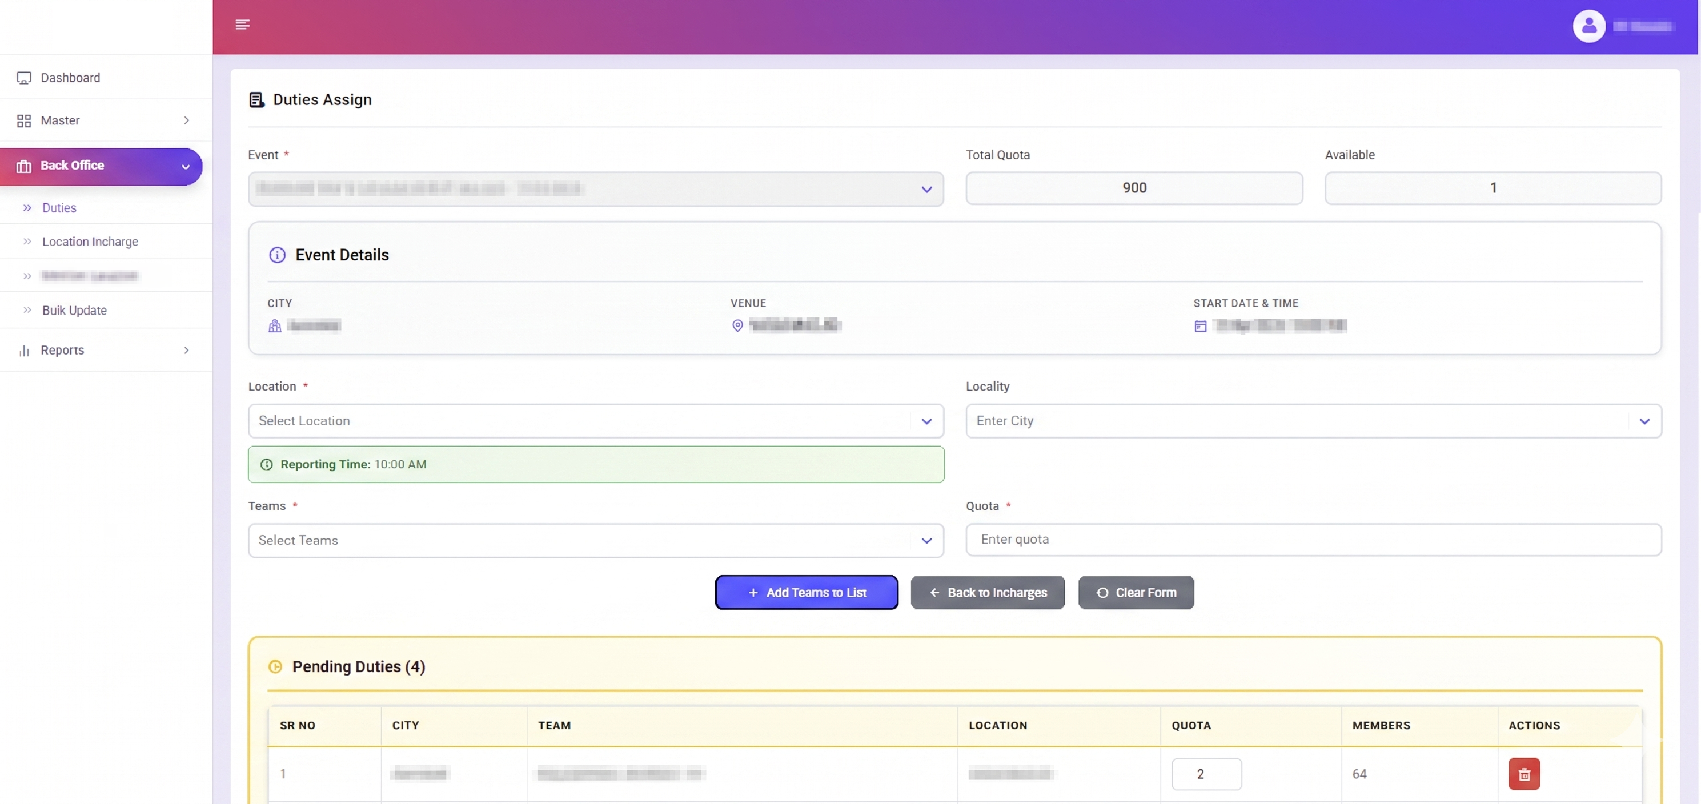Click Back to Incharges button

[x=987, y=593]
